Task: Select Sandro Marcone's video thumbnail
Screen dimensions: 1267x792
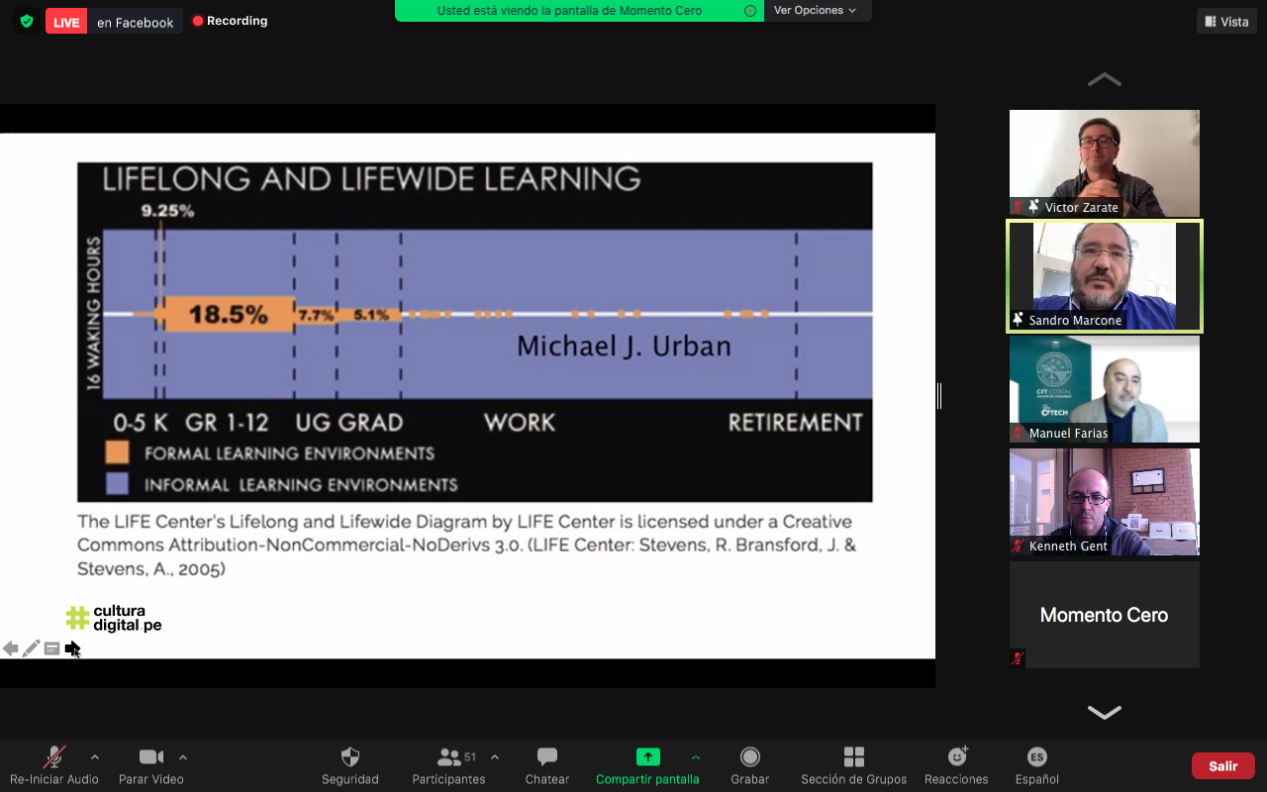Action: 1104,275
